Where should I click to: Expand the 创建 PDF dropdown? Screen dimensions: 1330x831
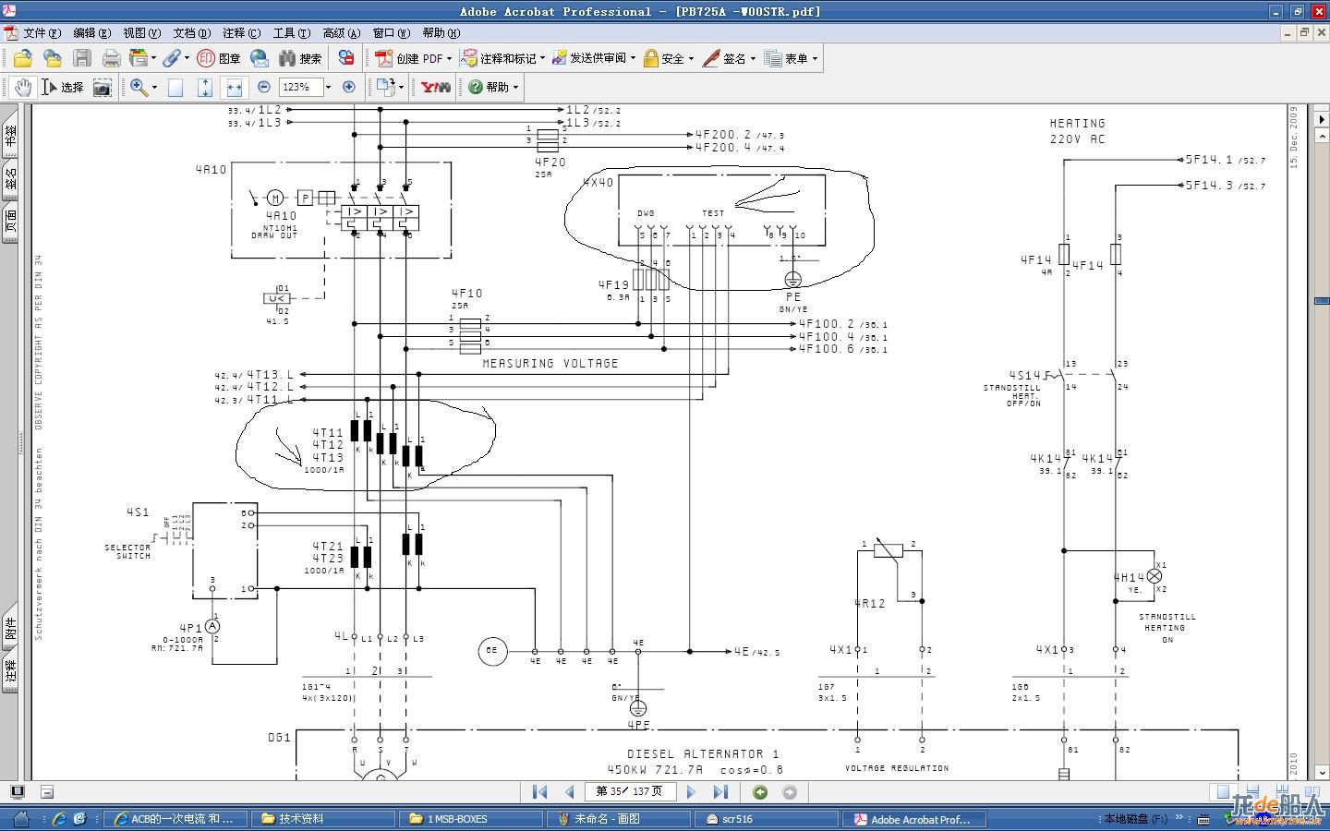pos(450,58)
